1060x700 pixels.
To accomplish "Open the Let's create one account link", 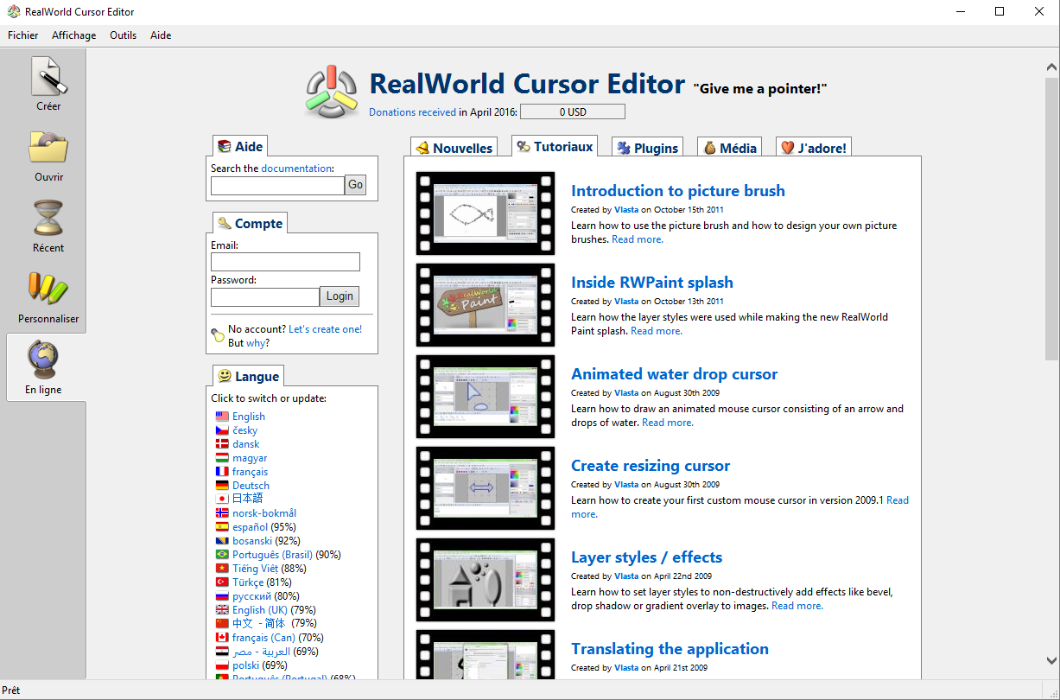I will tap(325, 328).
